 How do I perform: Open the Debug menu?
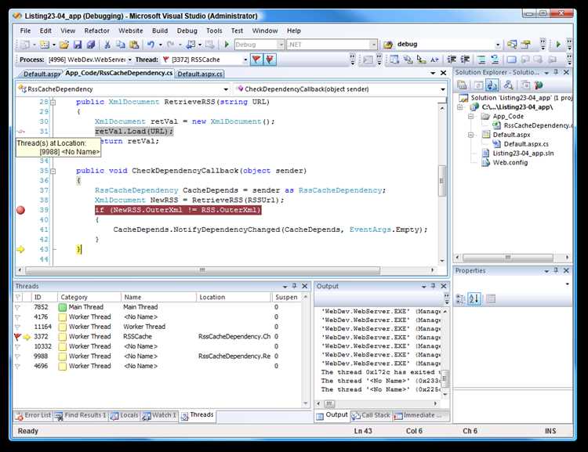pos(187,31)
